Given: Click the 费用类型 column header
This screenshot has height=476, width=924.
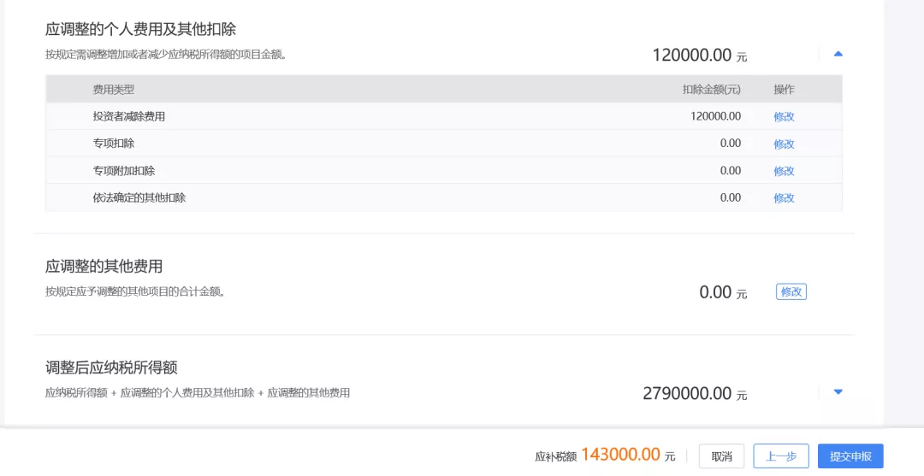Looking at the screenshot, I should point(114,90).
